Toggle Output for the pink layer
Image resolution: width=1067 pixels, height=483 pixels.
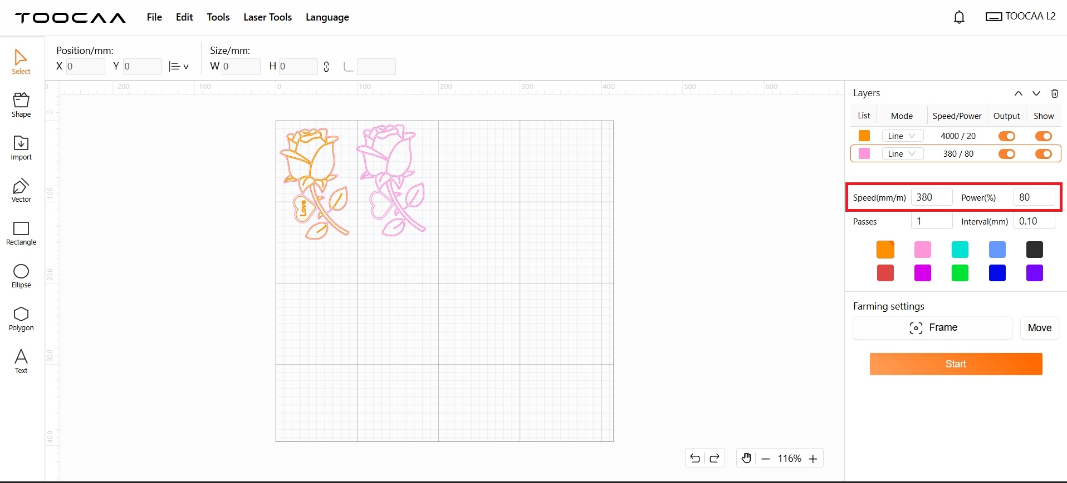[1007, 154]
